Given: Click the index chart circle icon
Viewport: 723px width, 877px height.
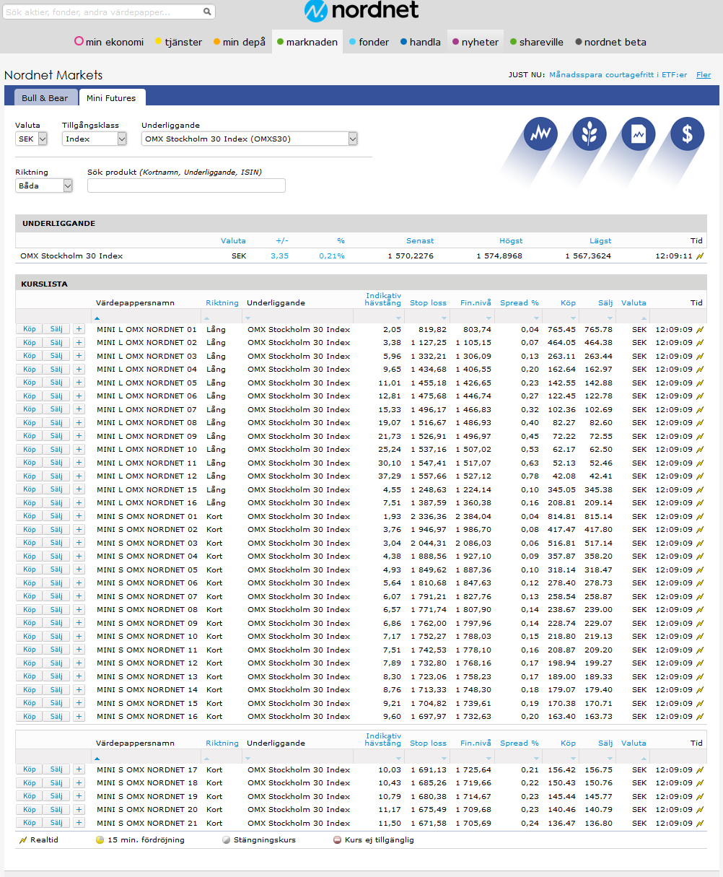Looking at the screenshot, I should (540, 134).
